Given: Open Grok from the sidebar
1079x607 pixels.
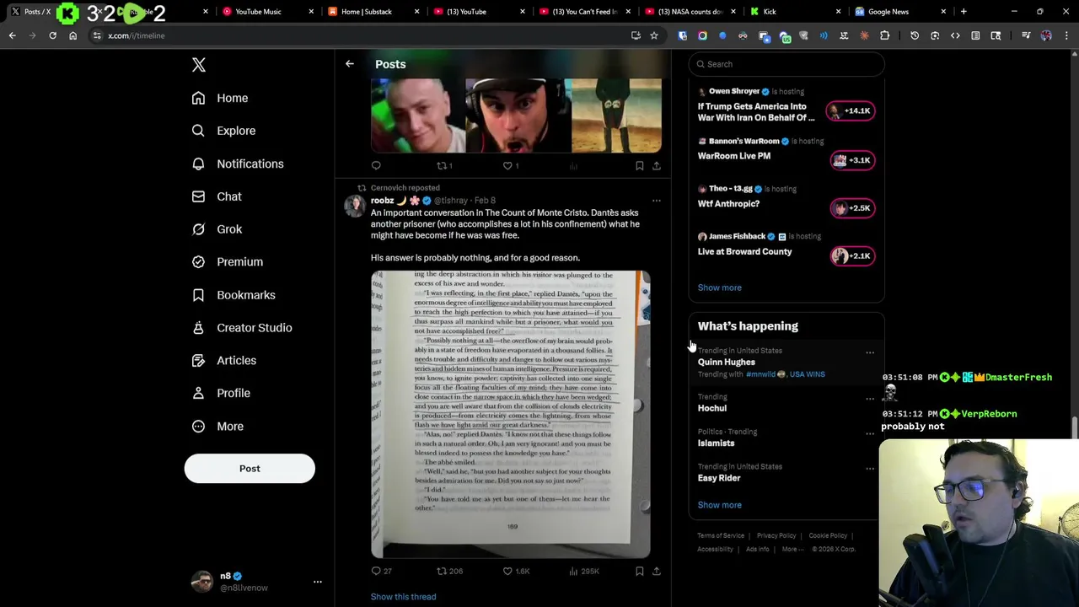Looking at the screenshot, I should [x=217, y=229].
